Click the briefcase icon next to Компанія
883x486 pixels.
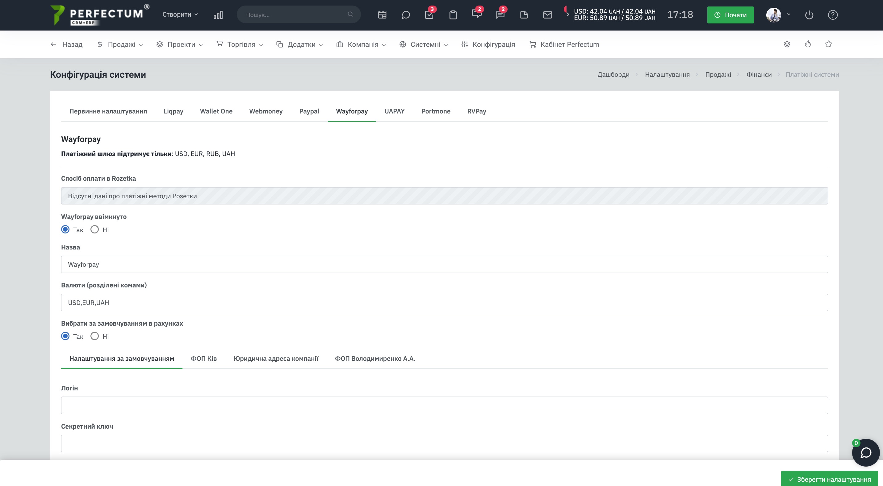[340, 44]
